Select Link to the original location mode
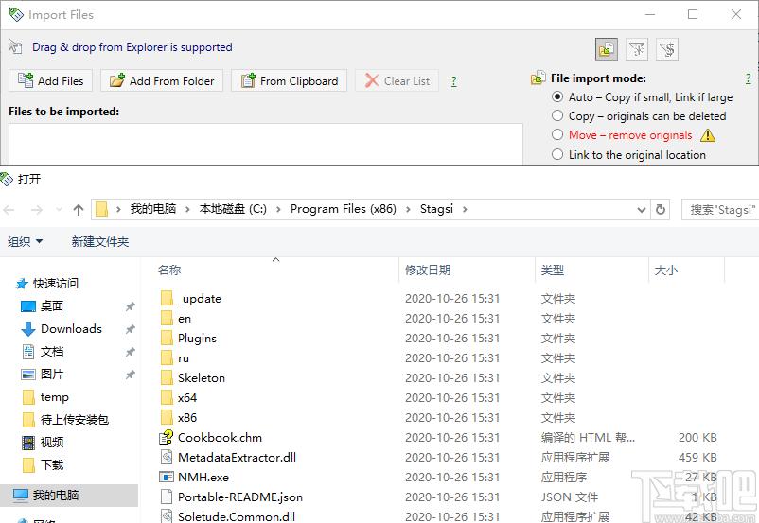Viewport: 759px width, 523px height. coord(557,155)
